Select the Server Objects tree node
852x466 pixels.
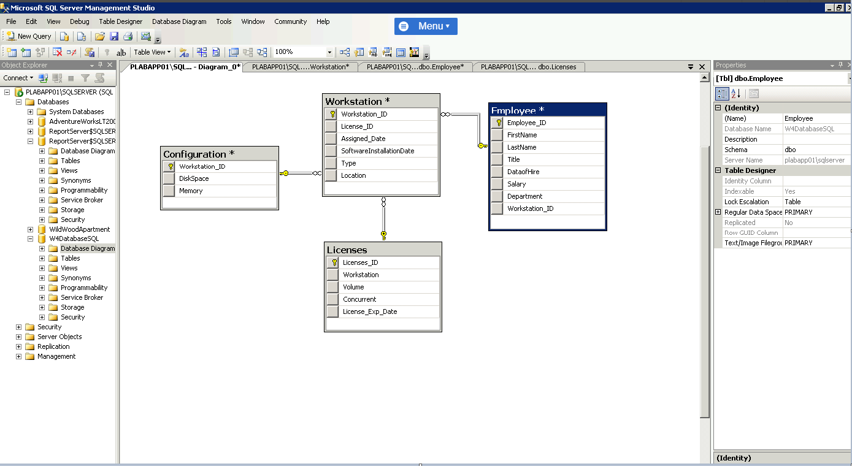(x=59, y=337)
